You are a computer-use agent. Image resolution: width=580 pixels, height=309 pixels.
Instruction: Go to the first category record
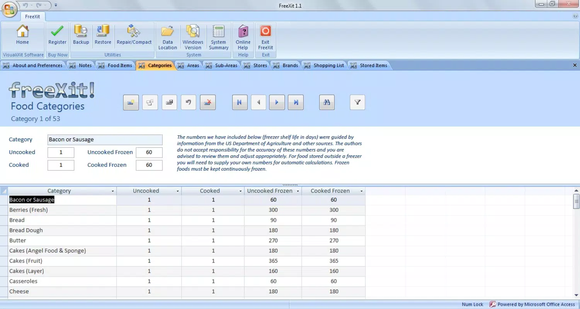tap(240, 102)
